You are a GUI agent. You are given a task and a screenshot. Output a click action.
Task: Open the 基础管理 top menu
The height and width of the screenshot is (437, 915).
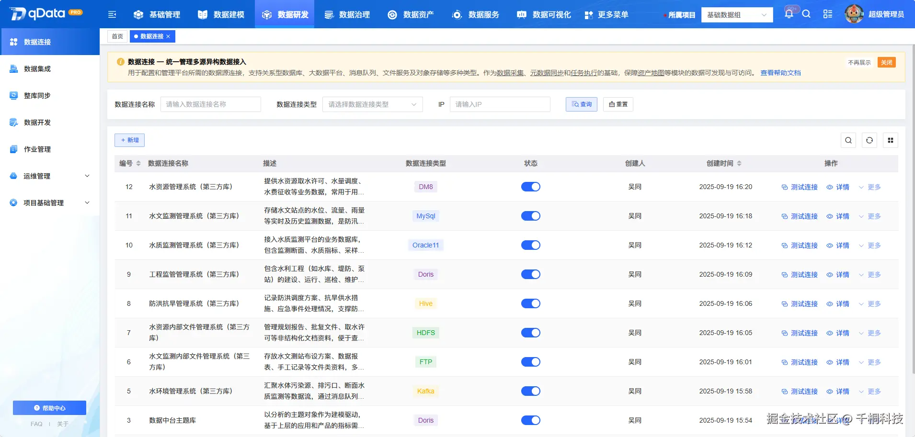[157, 14]
